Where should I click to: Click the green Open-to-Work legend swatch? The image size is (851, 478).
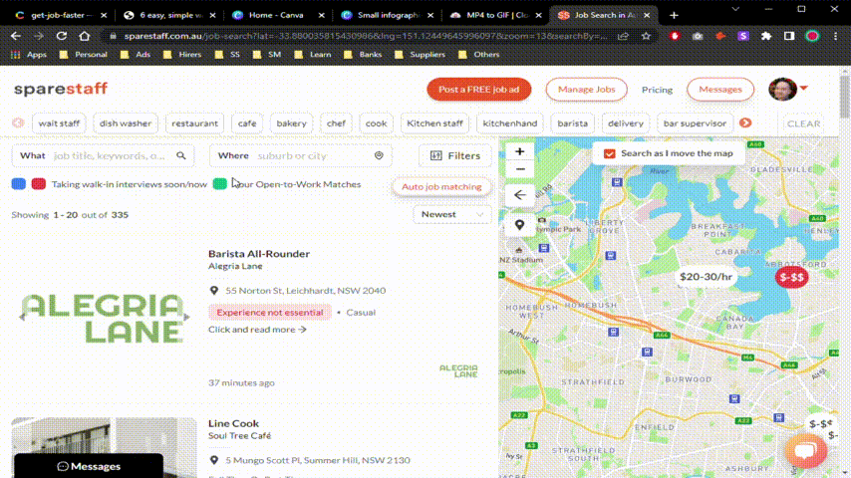click(220, 184)
